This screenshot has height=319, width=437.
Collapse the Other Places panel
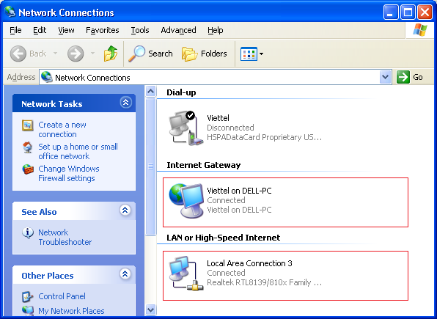125,274
